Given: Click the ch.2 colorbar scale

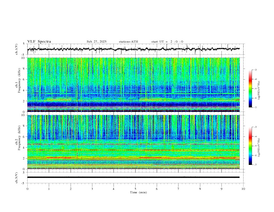Looking at the screenshot, I should coord(250,146).
